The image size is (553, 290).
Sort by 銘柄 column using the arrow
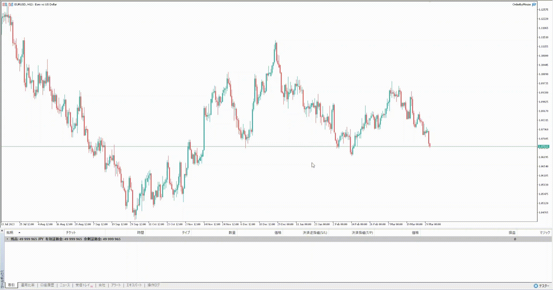pyautogui.click(x=19, y=233)
